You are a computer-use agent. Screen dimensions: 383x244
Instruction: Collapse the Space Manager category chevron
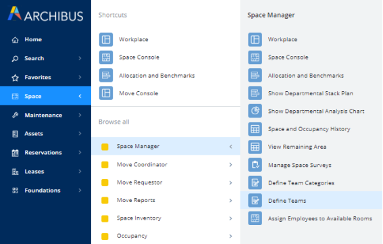coord(231,147)
